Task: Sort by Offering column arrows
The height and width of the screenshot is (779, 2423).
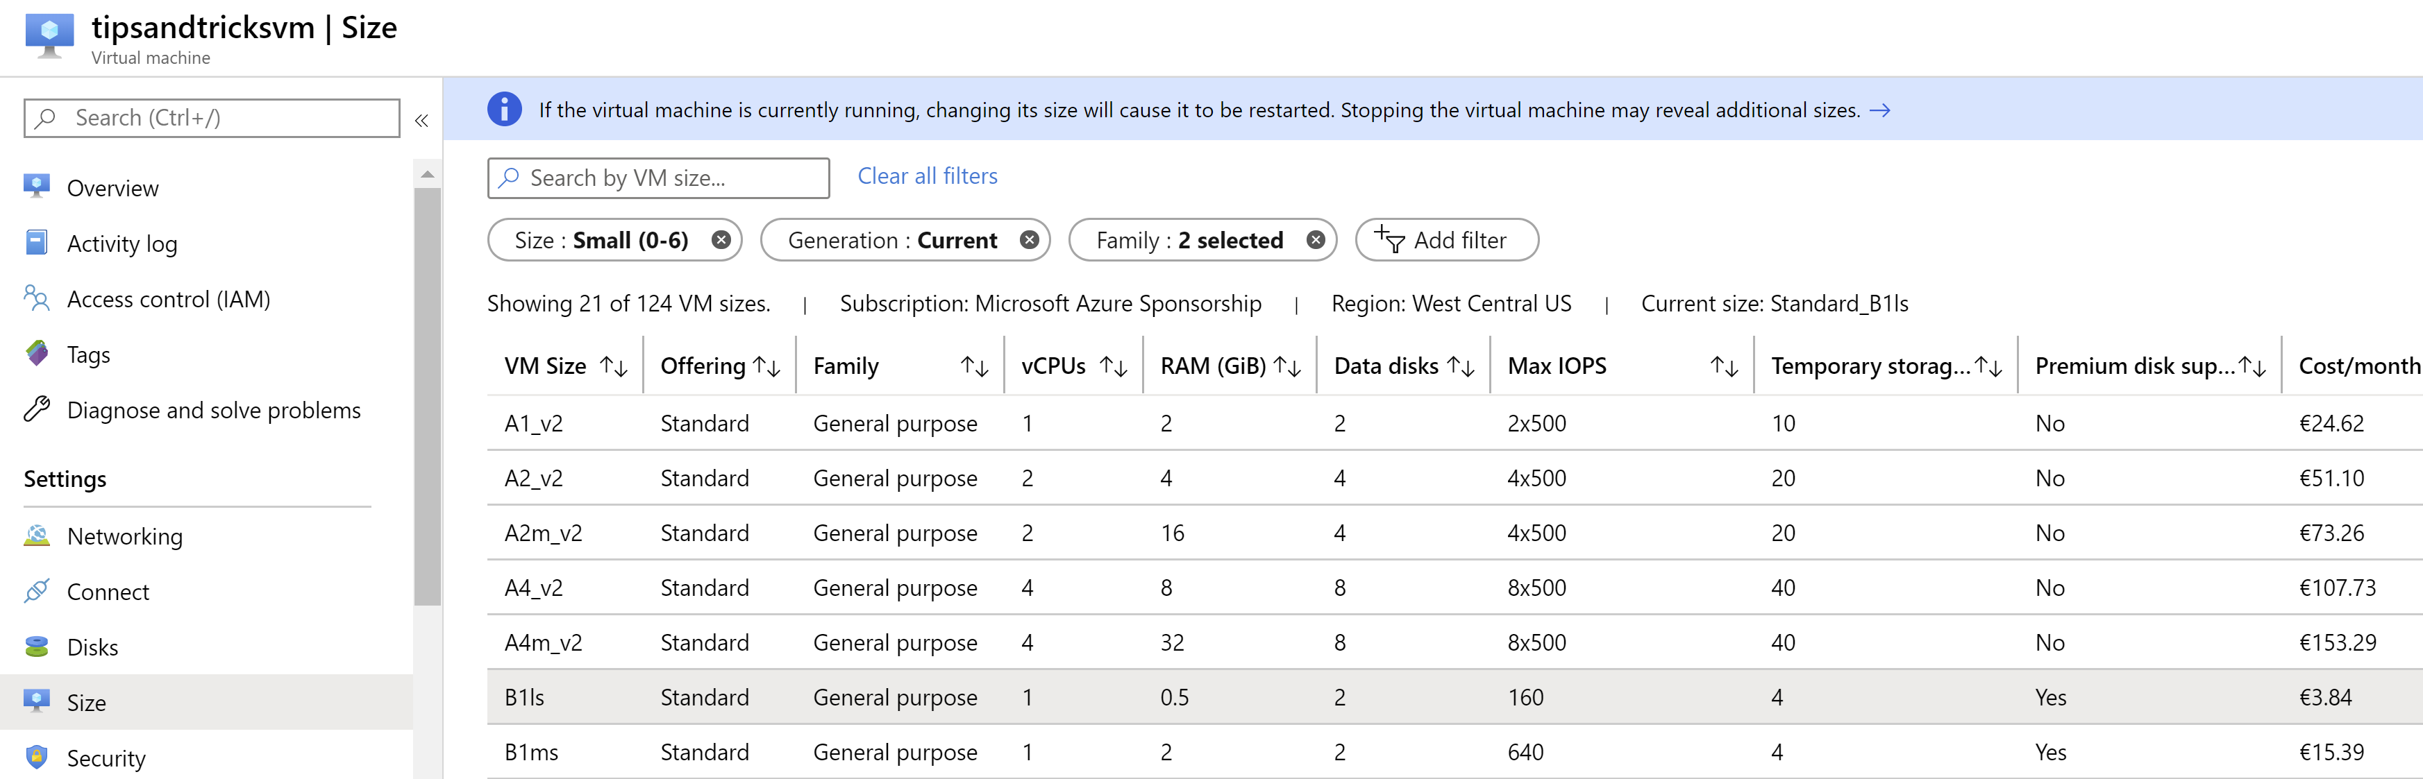Action: [x=766, y=366]
